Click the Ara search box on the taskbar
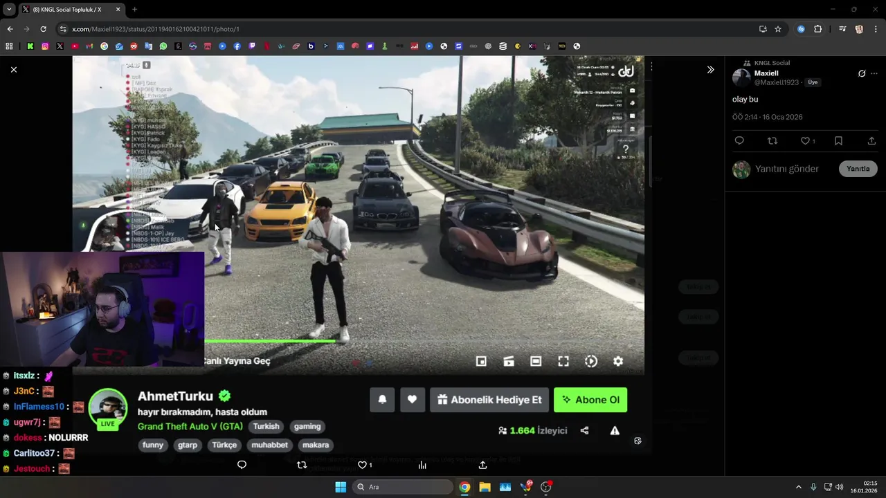The height and width of the screenshot is (498, 886). (x=404, y=487)
